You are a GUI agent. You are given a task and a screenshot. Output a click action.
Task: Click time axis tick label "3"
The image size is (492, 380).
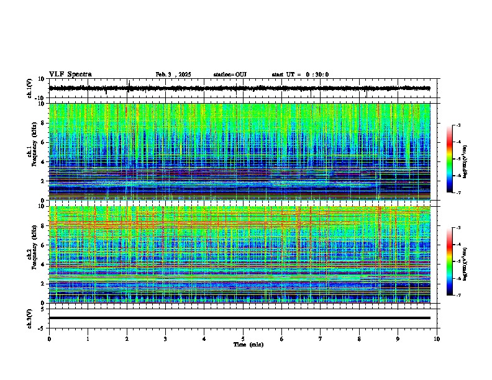pyautogui.click(x=165, y=339)
